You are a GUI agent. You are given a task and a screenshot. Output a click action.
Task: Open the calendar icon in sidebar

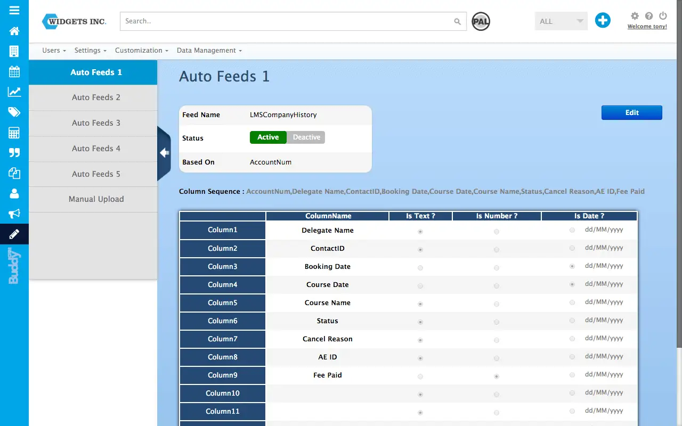click(x=14, y=71)
